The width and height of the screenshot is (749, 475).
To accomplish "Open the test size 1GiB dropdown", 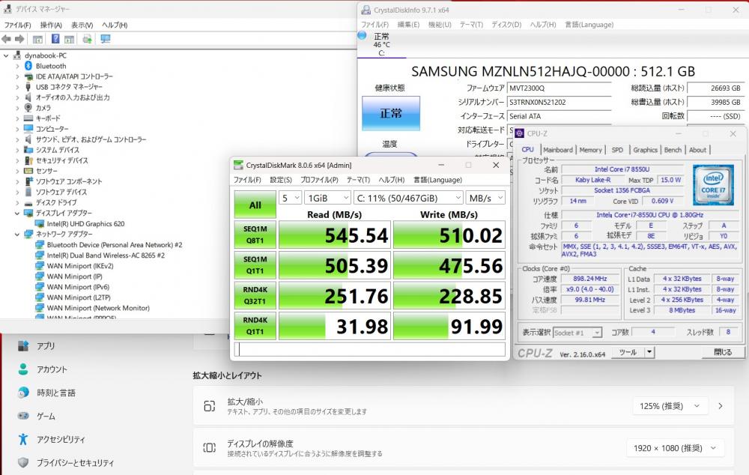I will [x=327, y=198].
